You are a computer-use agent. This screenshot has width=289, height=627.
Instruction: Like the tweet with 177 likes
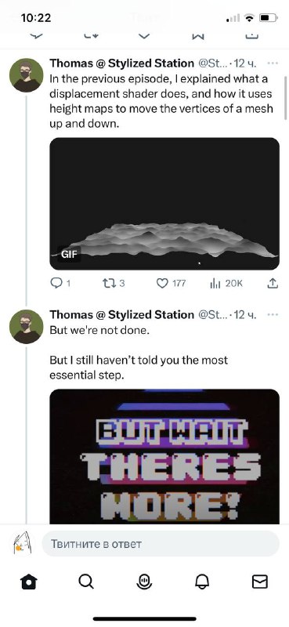[x=171, y=284]
